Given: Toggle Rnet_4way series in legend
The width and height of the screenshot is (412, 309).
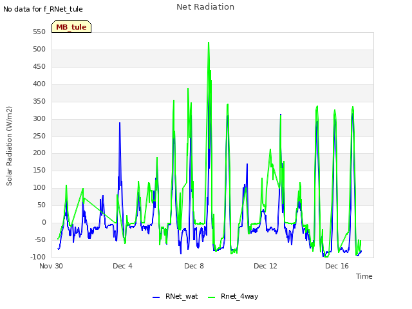Looking at the screenshot, I should point(233,296).
